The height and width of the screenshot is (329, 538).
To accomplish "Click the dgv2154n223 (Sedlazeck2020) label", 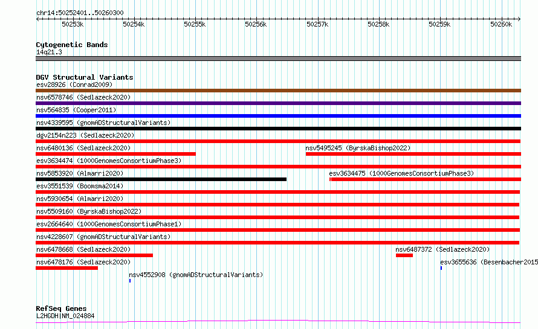I will pos(85,135).
